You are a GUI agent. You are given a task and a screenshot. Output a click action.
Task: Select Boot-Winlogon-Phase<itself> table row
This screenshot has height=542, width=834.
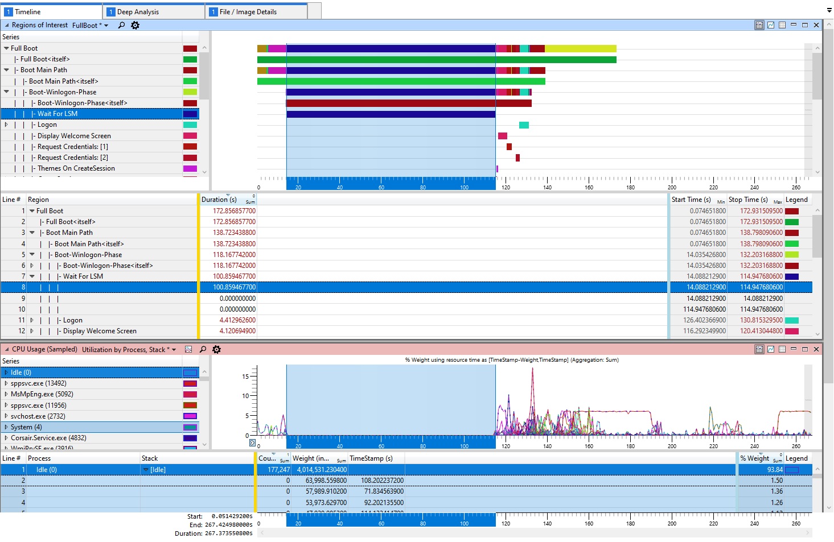(406, 266)
